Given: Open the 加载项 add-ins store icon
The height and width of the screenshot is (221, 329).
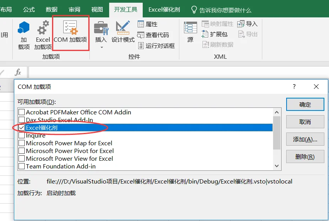Looking at the screenshot, I should coord(24,35).
